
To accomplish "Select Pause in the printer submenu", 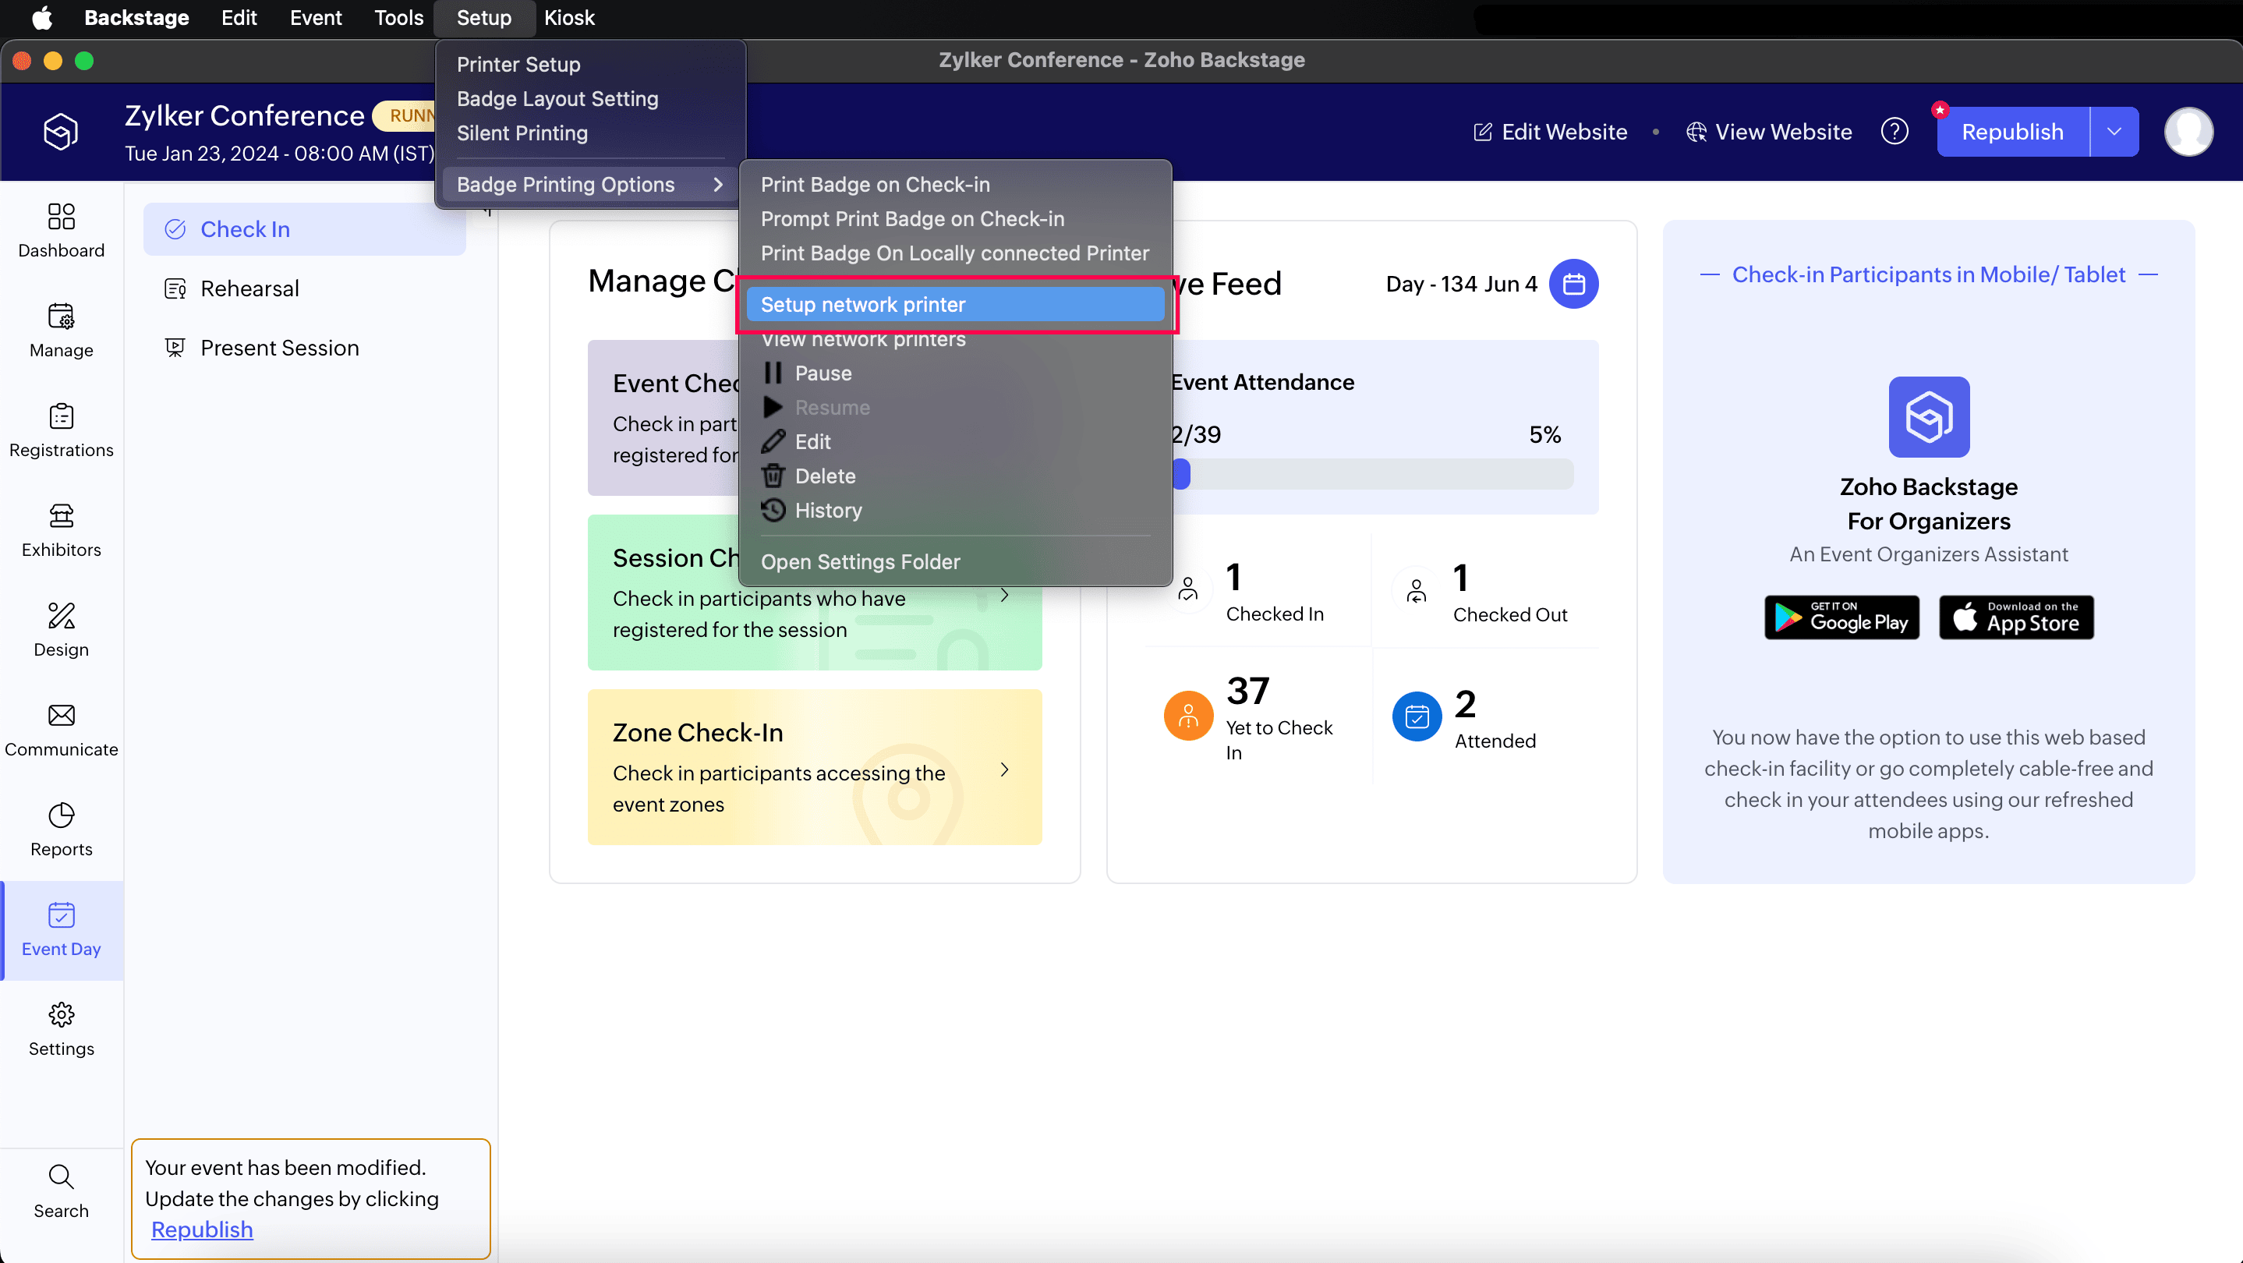I will click(x=822, y=373).
